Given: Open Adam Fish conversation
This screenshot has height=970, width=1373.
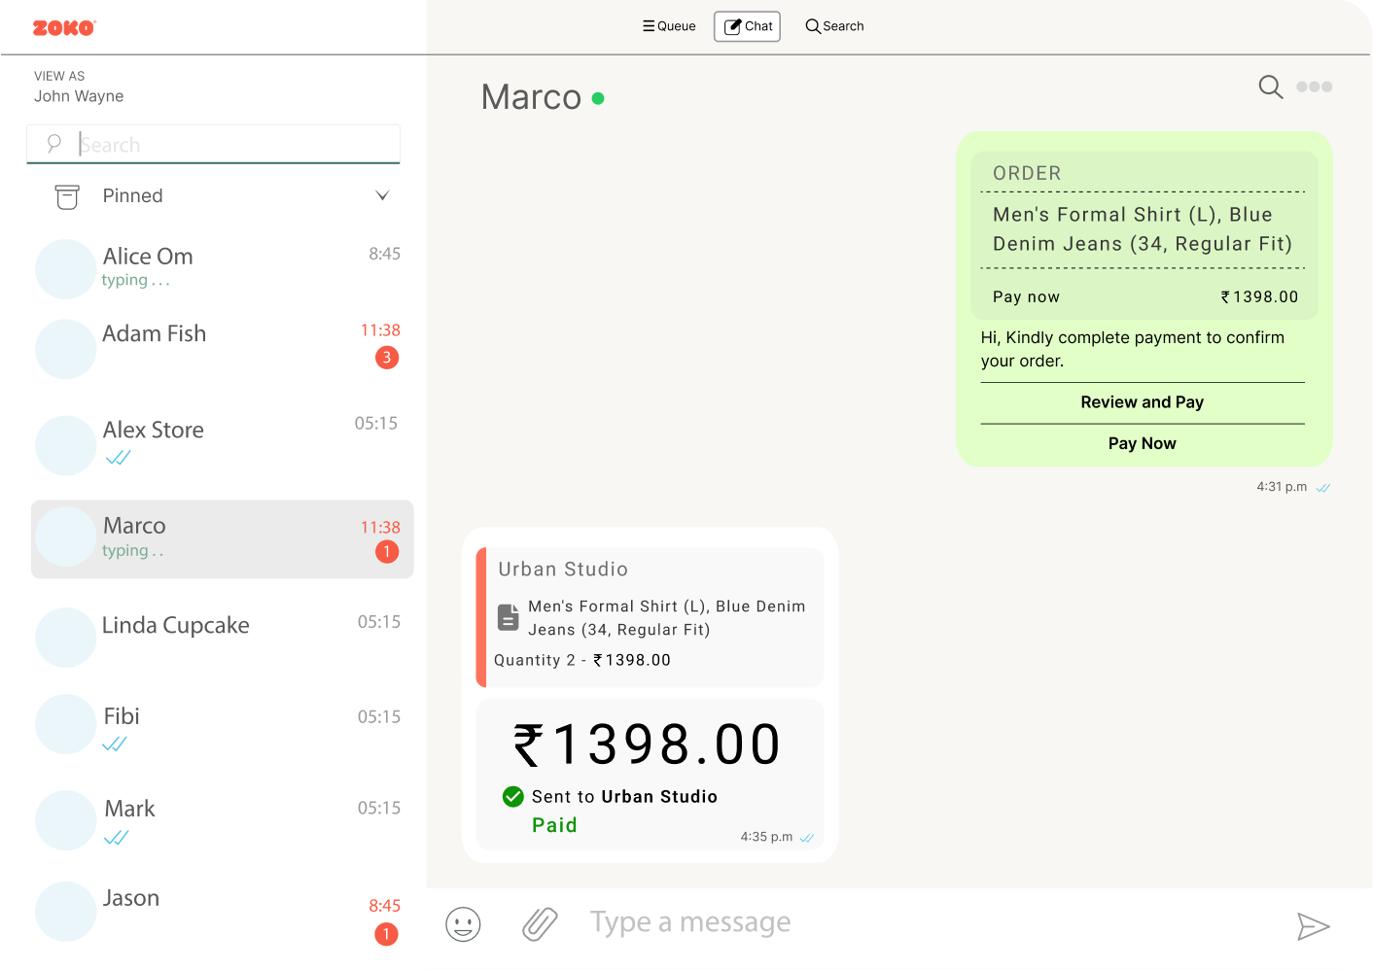Looking at the screenshot, I should [x=223, y=347].
